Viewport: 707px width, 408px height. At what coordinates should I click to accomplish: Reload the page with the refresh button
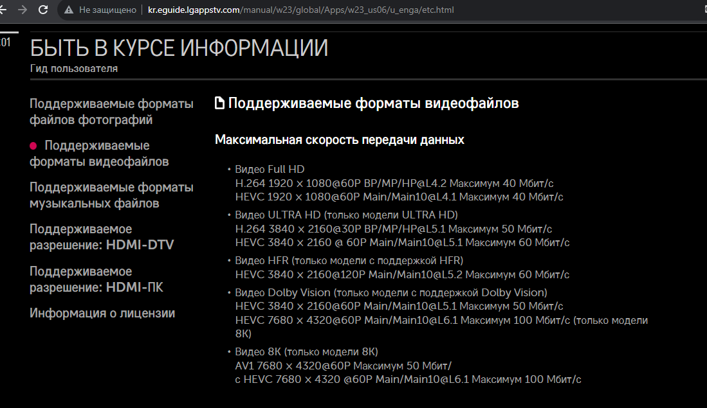click(x=43, y=10)
